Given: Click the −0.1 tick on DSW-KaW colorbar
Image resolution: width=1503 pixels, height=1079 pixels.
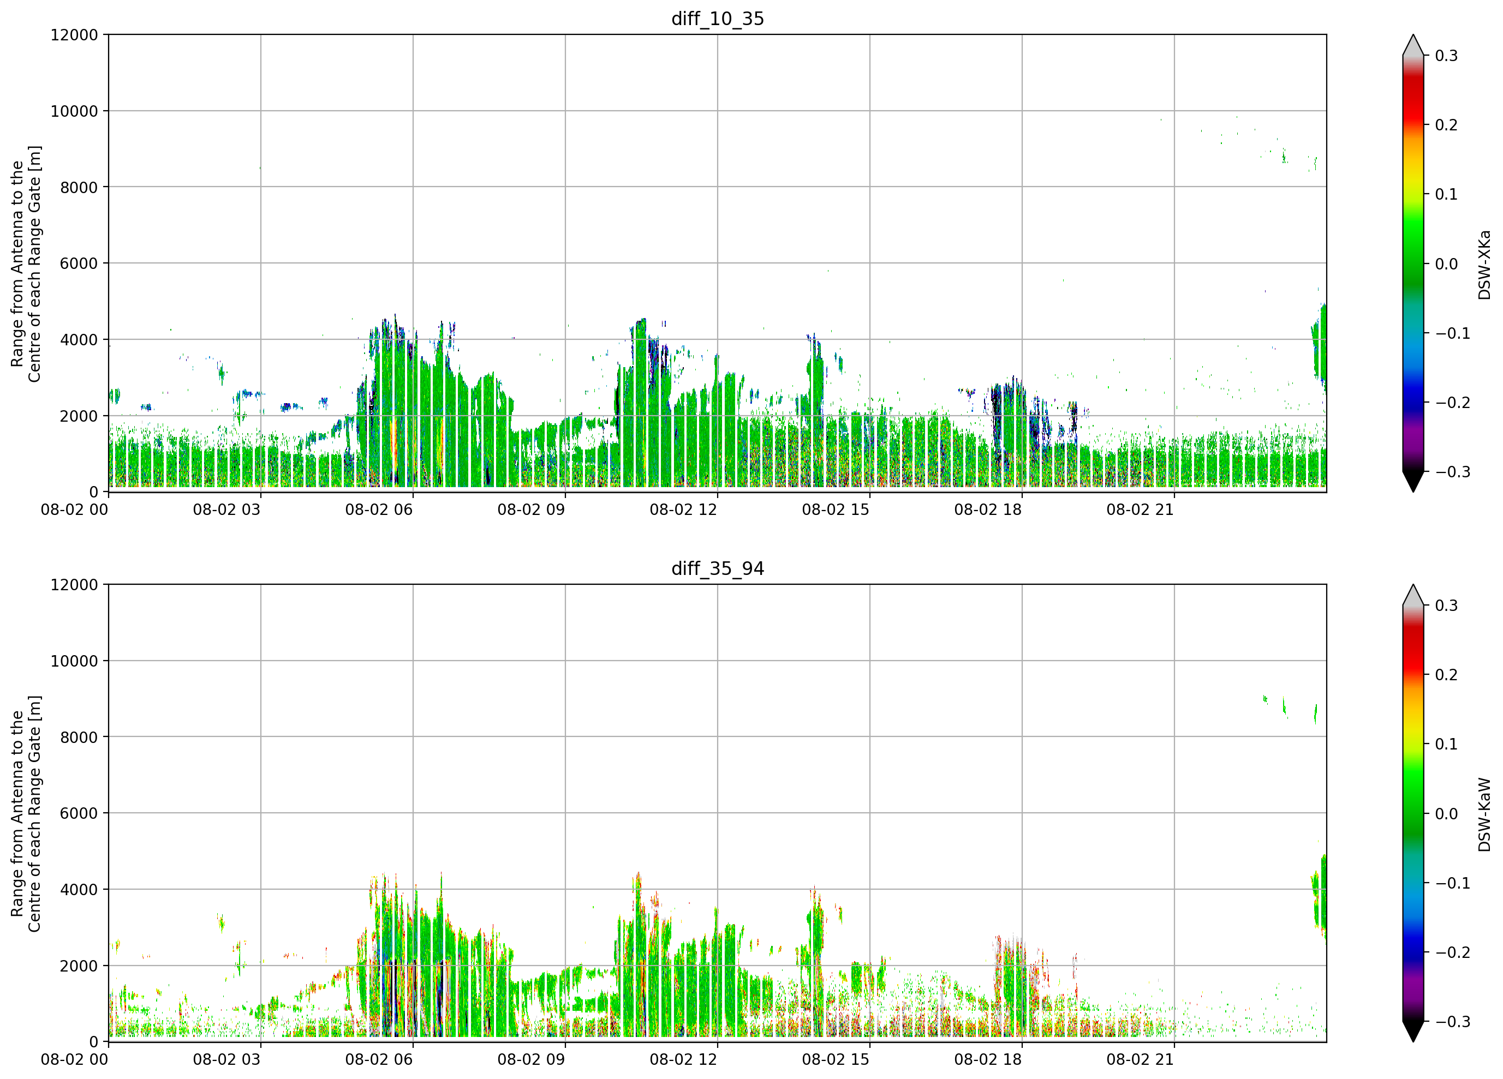Looking at the screenshot, I should point(1453,883).
